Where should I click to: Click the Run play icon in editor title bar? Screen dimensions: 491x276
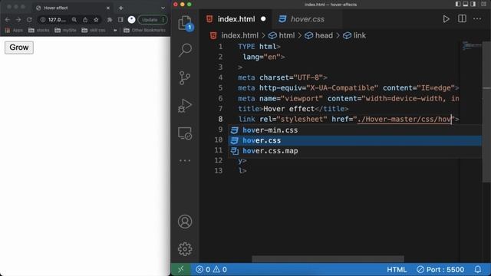(x=446, y=19)
